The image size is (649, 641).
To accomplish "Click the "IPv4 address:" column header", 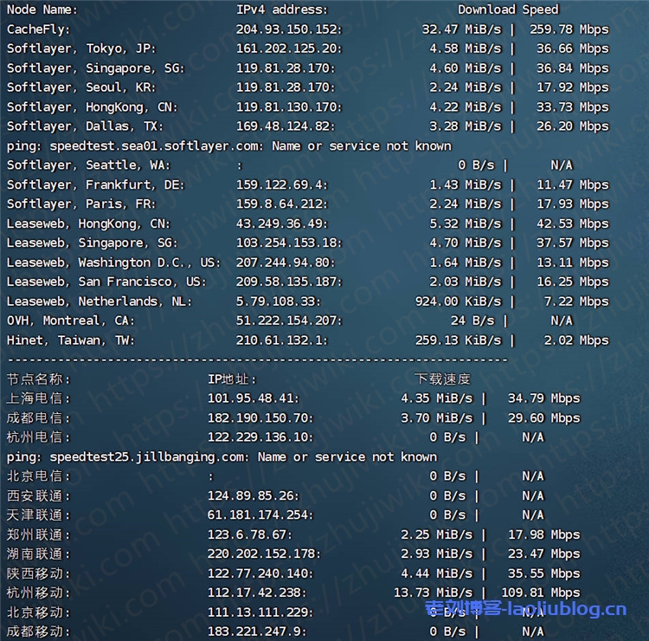I will [282, 10].
